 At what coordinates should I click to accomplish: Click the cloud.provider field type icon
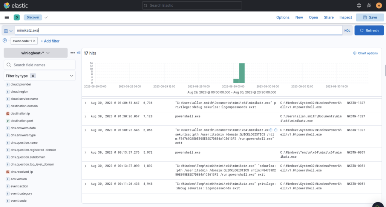click(x=8, y=84)
